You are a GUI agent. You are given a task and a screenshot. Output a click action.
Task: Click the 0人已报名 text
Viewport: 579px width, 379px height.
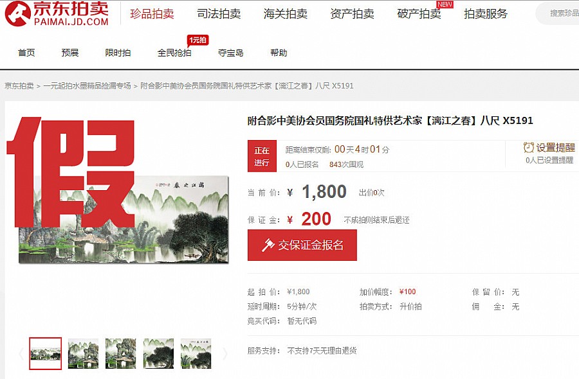[x=302, y=164]
